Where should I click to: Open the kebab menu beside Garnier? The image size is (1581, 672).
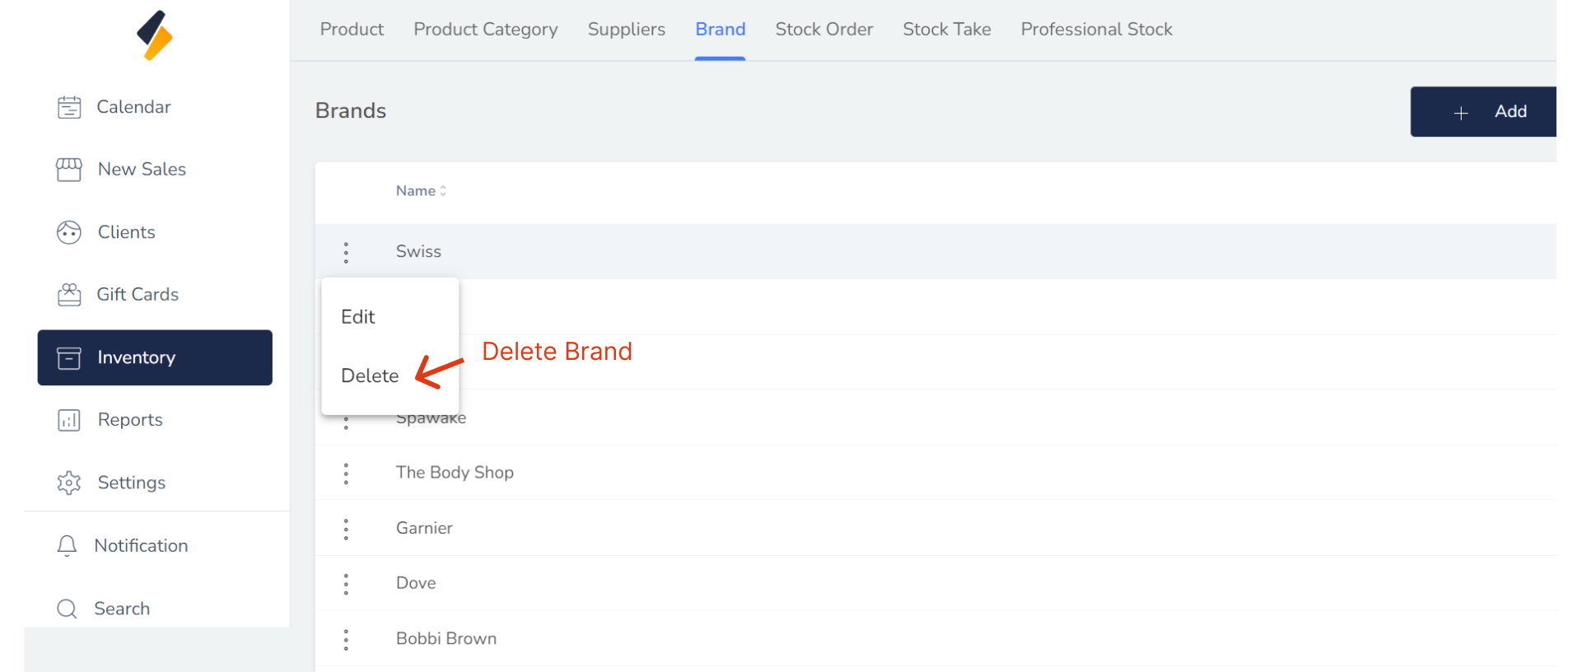coord(346,529)
